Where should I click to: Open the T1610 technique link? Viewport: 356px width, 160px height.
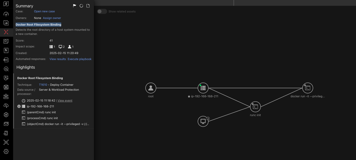(43, 85)
